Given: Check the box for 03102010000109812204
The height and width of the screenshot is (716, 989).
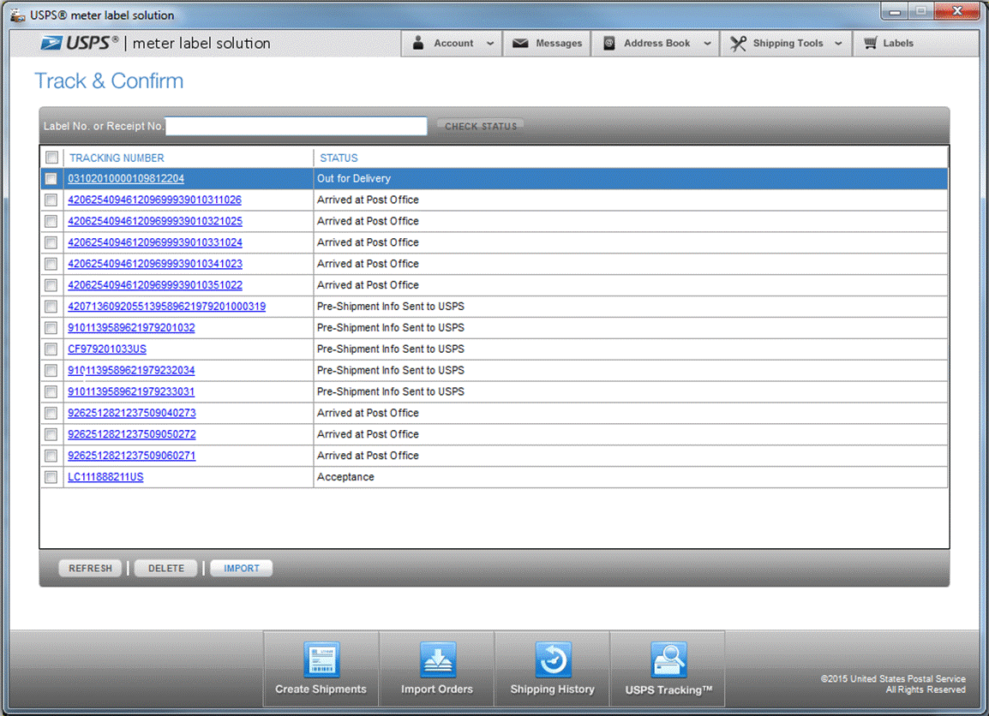Looking at the screenshot, I should pyautogui.click(x=51, y=179).
